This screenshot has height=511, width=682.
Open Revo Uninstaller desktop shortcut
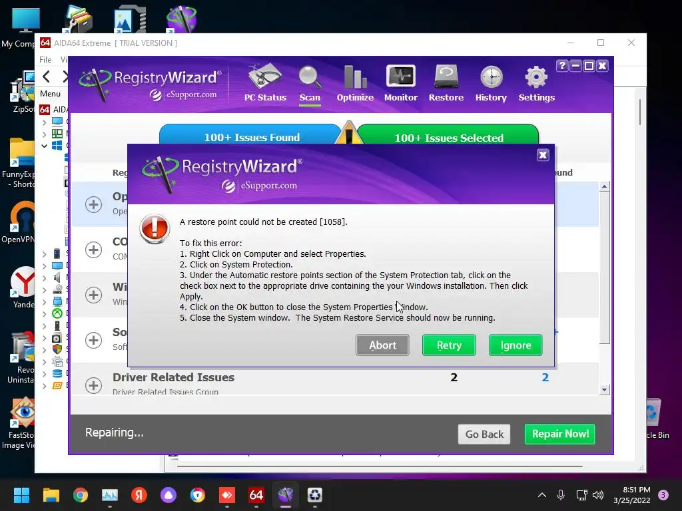click(x=21, y=357)
